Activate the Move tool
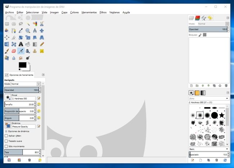 pyautogui.click(x=42, y=31)
